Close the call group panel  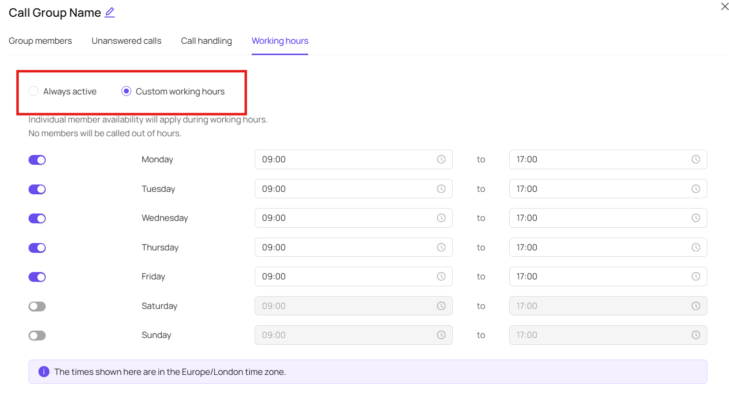[725, 6]
